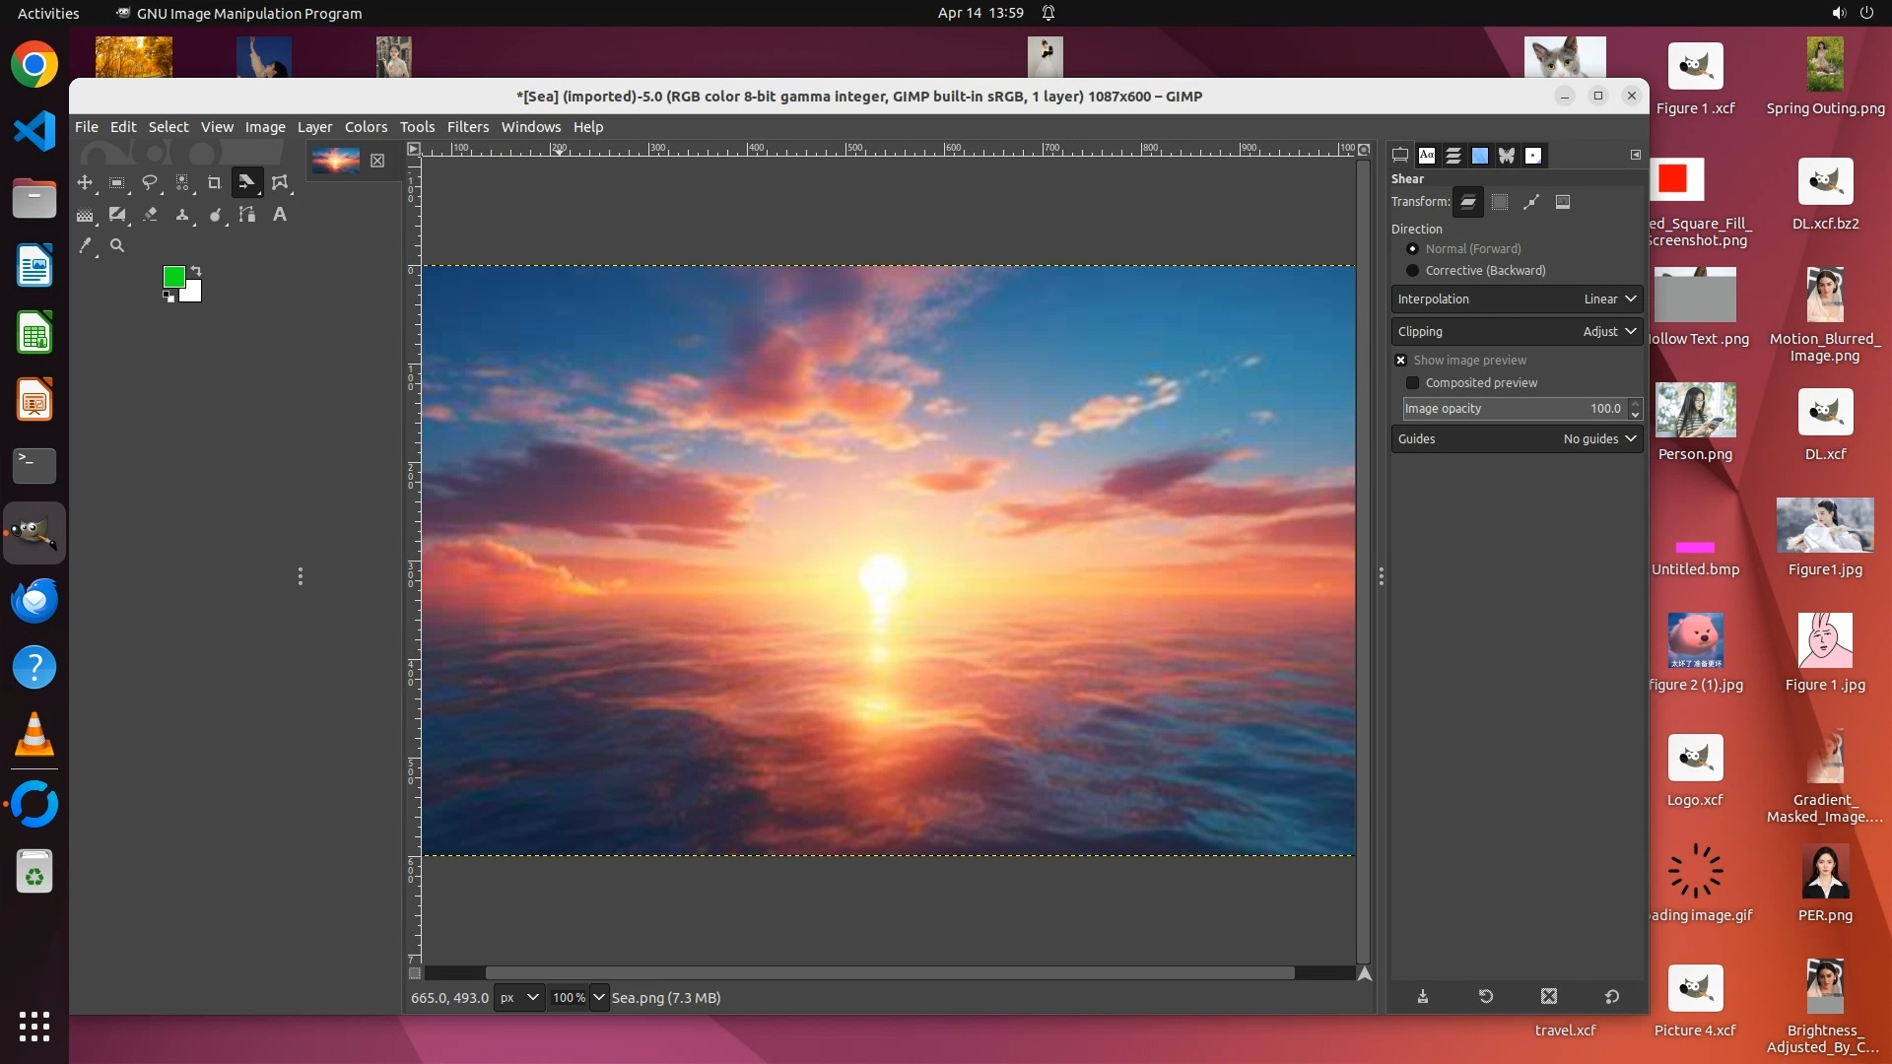1892x1064 pixels.
Task: Select the Text tool
Action: 280,214
